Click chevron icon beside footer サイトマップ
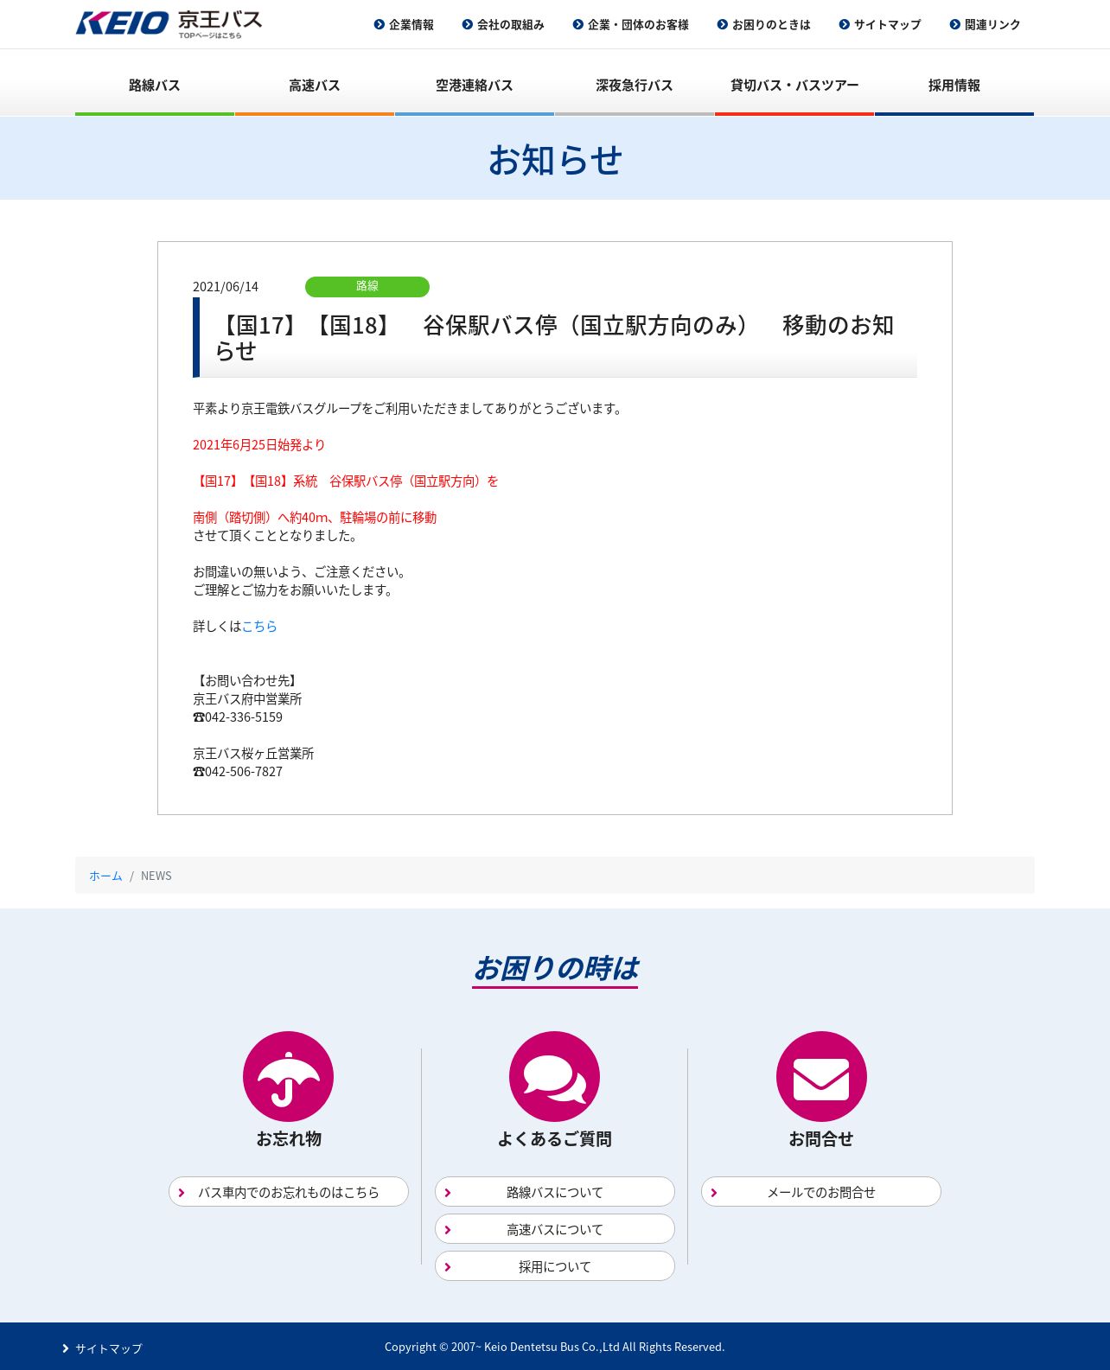The image size is (1110, 1370). pos(66,1348)
